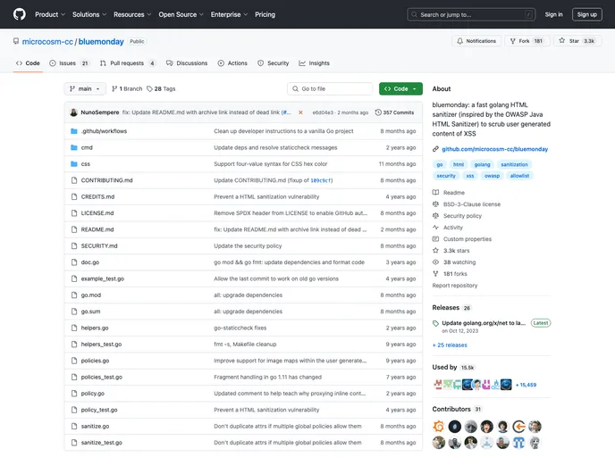
Task: Open the Pricing page
Action: click(x=265, y=14)
